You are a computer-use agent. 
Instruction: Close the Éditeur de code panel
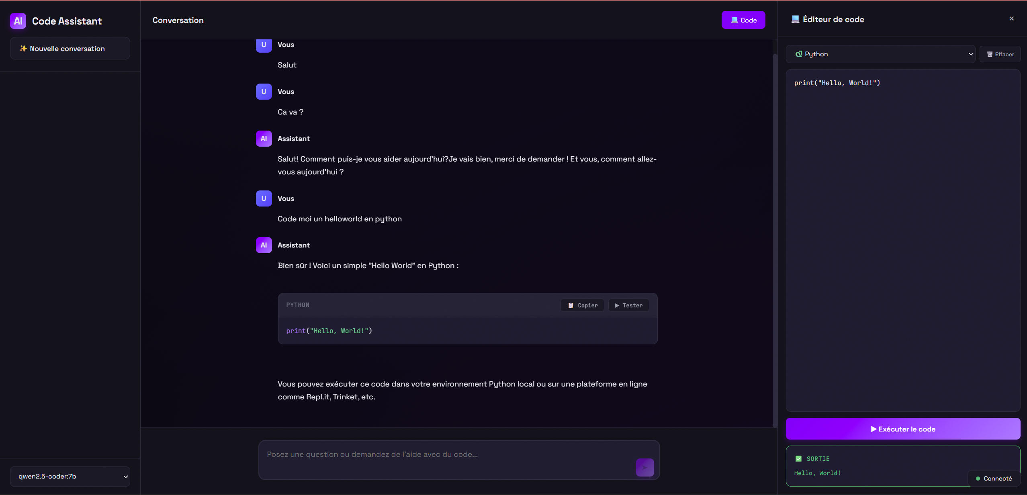(1011, 18)
